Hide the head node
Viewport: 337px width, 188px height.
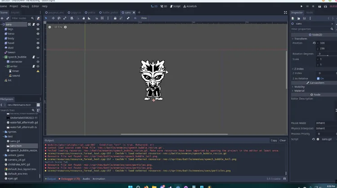38,43
